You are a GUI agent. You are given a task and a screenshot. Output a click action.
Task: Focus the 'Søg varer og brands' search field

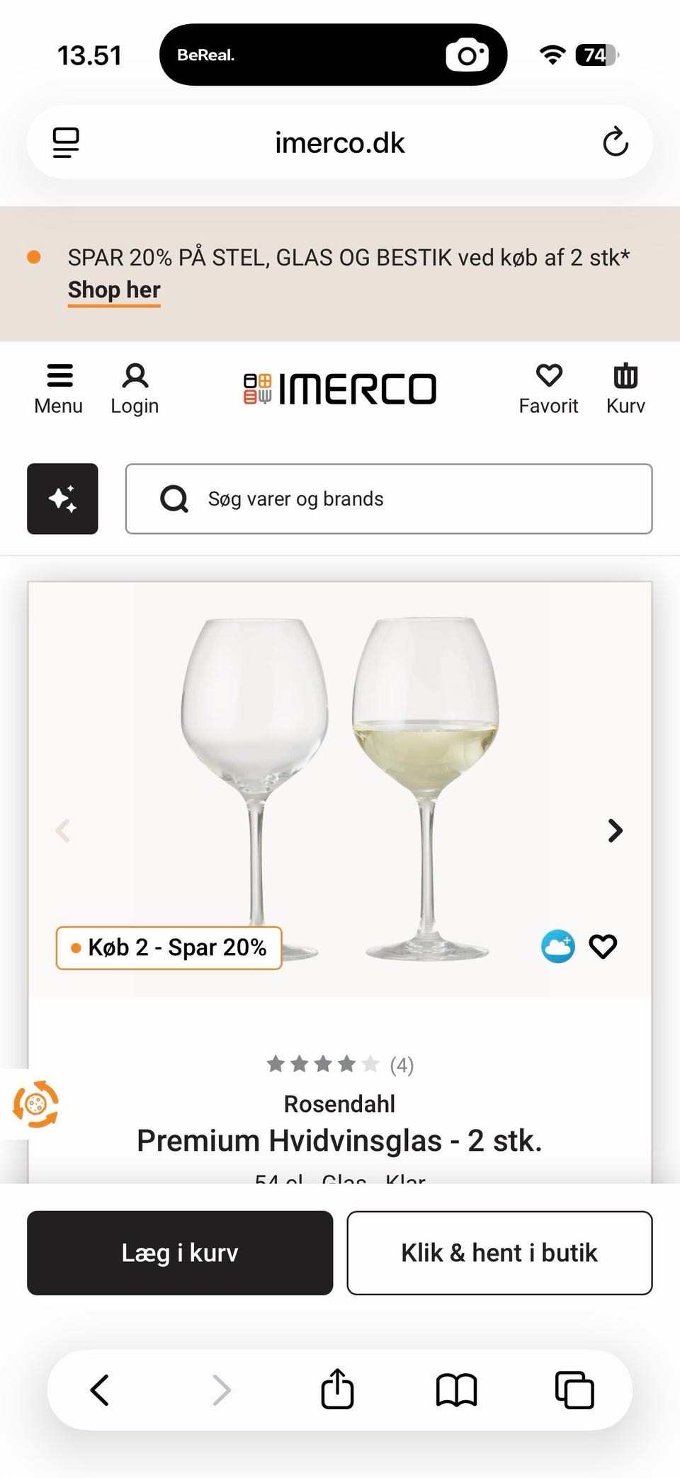388,499
